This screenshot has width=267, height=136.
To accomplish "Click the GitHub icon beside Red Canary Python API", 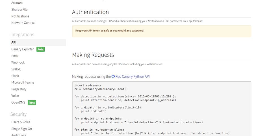I will tap(113, 77).
